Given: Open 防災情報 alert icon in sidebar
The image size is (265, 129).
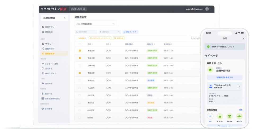Looking at the screenshot, I should (43, 109).
